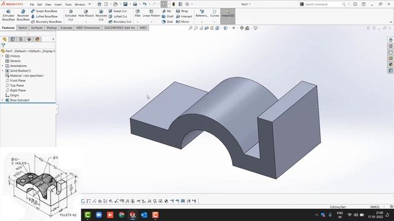Viewport: 394px width, 221px height.
Task: Open the Window menu
Action: 79,4
